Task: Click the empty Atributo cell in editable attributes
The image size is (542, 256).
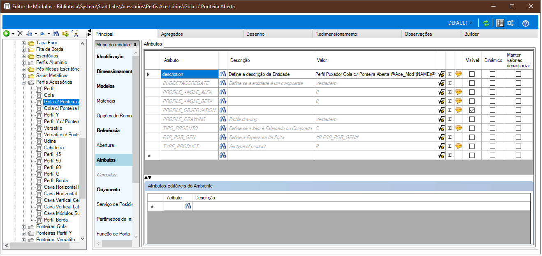Action: 174,207
